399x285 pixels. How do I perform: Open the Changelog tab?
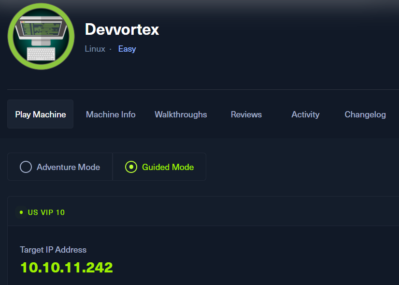point(365,114)
